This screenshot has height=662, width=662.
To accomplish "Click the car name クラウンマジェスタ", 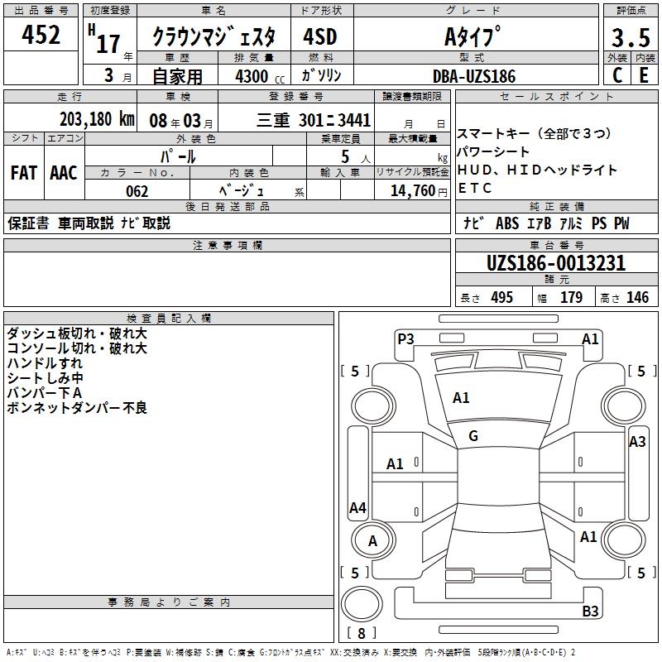I will click(x=213, y=36).
